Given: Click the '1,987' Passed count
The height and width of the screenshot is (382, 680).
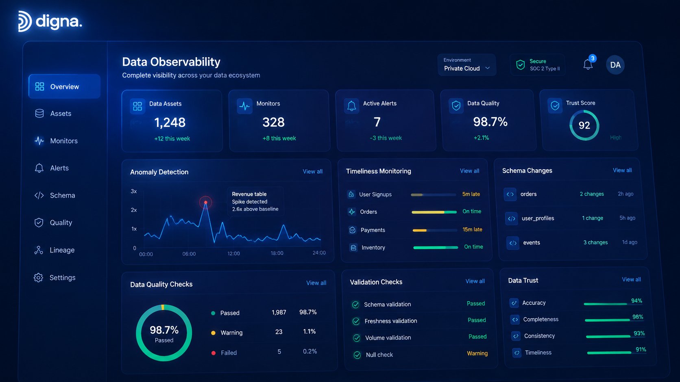Looking at the screenshot, I should point(279,312).
